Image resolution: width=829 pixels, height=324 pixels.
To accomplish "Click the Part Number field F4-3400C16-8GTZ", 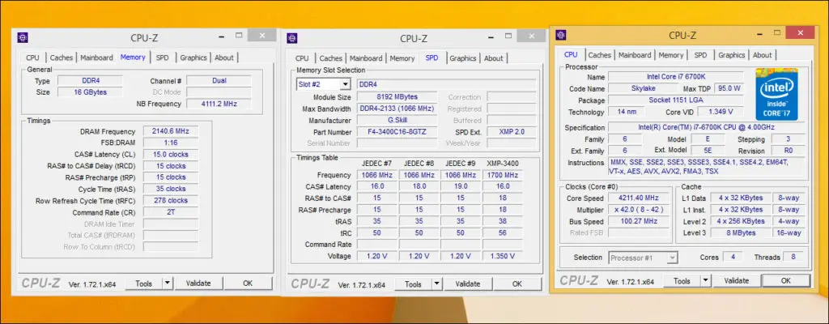I will (x=396, y=132).
